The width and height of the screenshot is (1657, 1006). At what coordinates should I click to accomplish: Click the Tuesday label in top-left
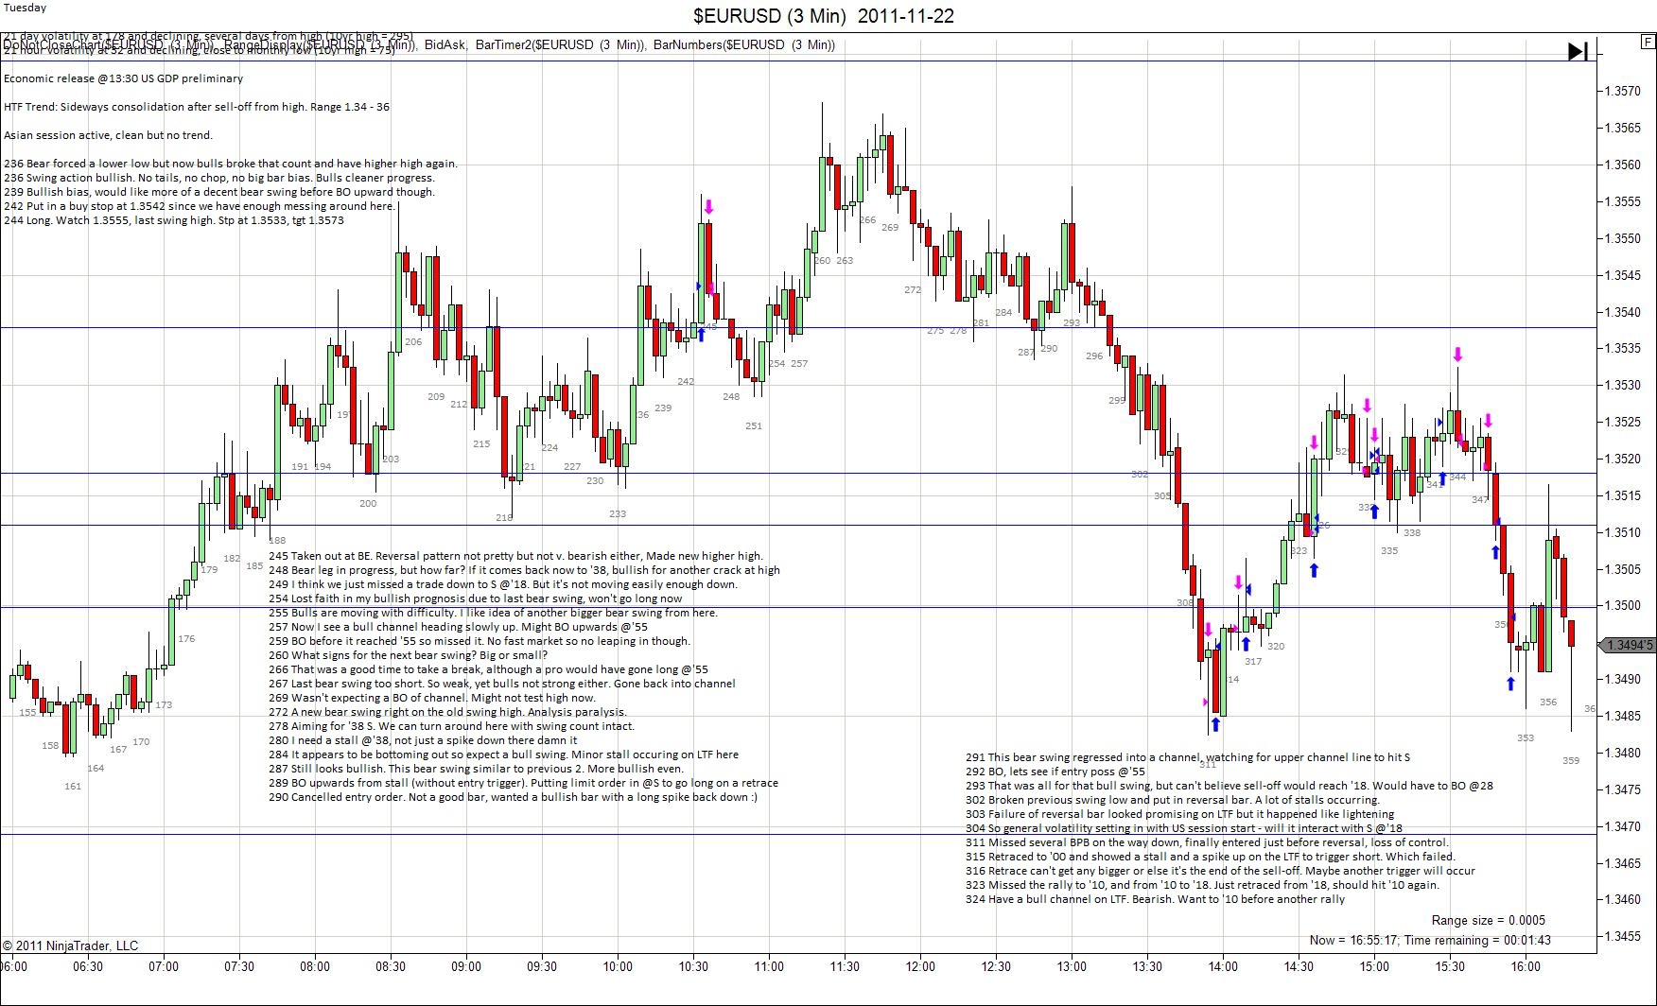coord(26,8)
